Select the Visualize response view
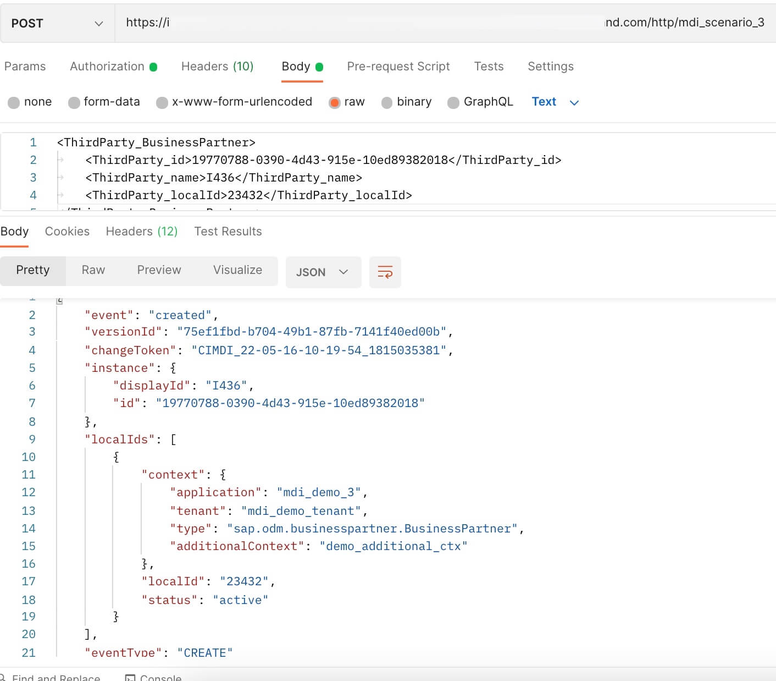 coord(237,270)
